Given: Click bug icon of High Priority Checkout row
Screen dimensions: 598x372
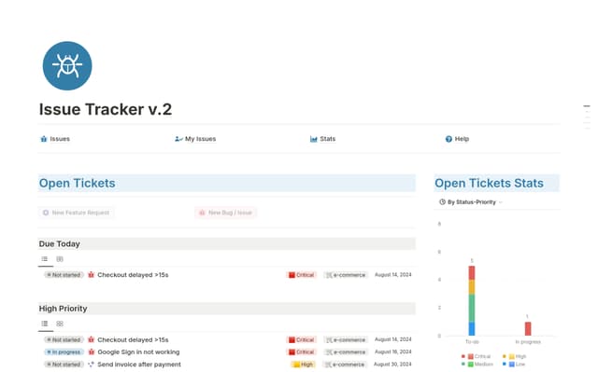Looking at the screenshot, I should pos(91,339).
